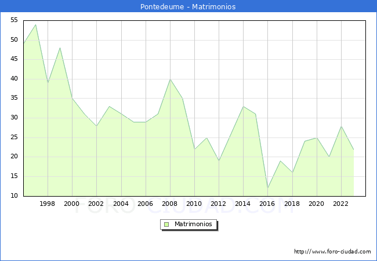
Task: Click the 2004 x-axis label
Action: pos(121,204)
